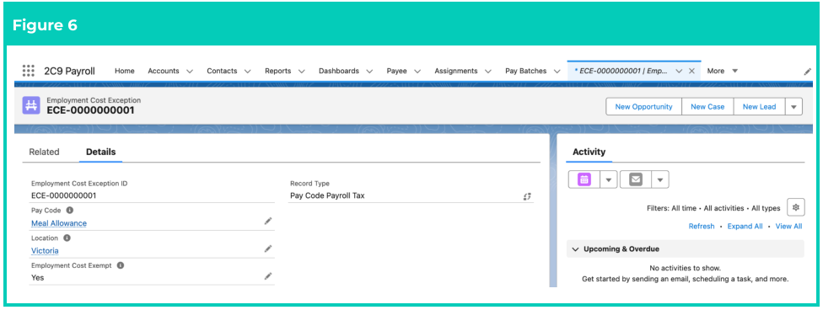Open more actions dropdown beside New Lead
This screenshot has height=310, width=823.
pyautogui.click(x=793, y=106)
